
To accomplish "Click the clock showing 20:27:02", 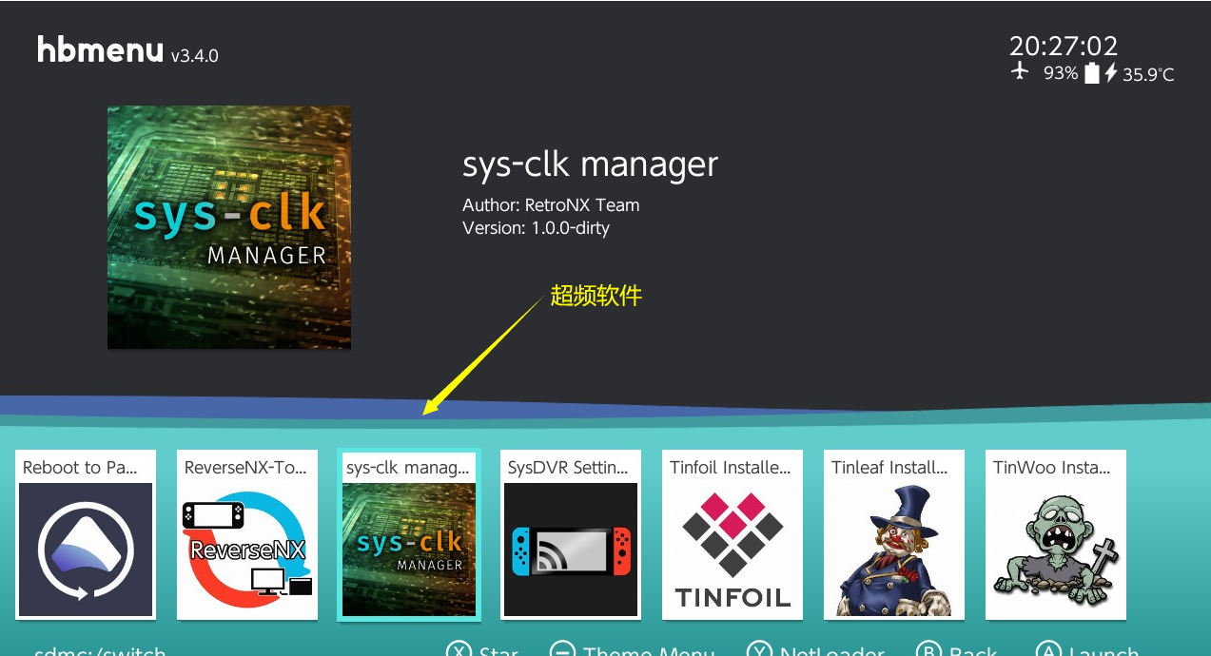I will click(1064, 46).
